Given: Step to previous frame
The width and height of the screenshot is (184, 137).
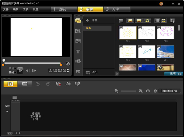Looking at the screenshot, I should [x=28, y=70].
